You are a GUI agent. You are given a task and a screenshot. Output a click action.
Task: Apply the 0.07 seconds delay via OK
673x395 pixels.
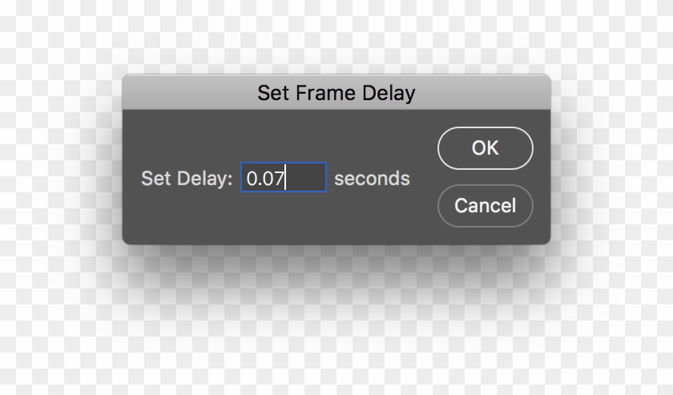pyautogui.click(x=485, y=148)
